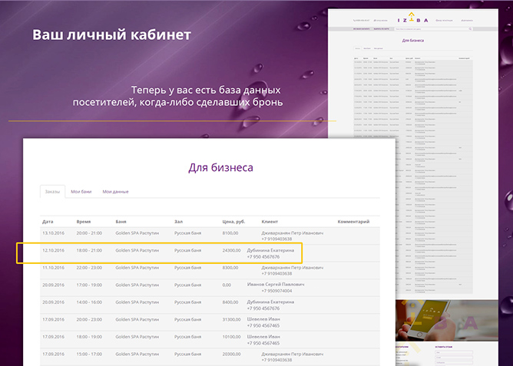Click Русская баня in the 0,00 row
This screenshot has width=513, height=366.
click(187, 285)
